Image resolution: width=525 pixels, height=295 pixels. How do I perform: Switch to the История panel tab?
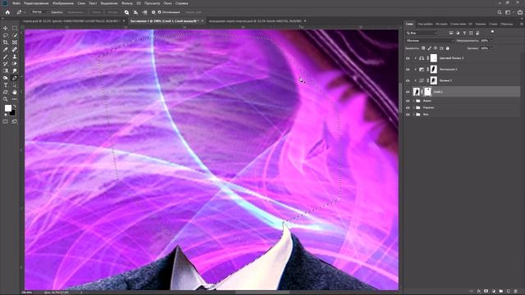tap(441, 24)
